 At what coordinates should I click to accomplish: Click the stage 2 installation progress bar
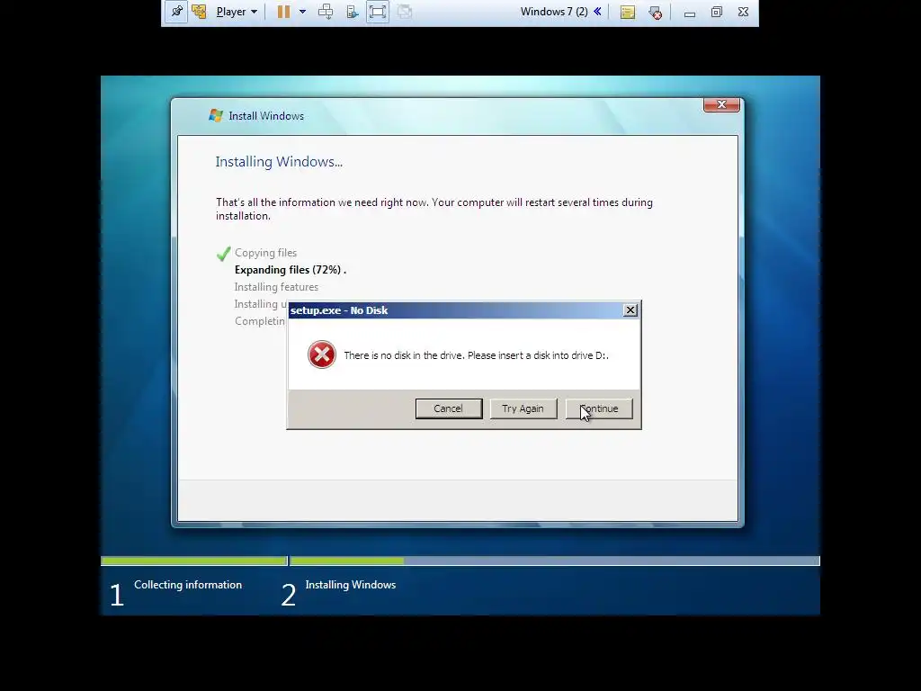click(554, 561)
